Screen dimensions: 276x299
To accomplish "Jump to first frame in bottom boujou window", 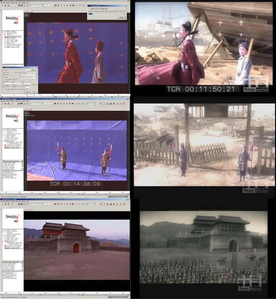I will (55, 204).
